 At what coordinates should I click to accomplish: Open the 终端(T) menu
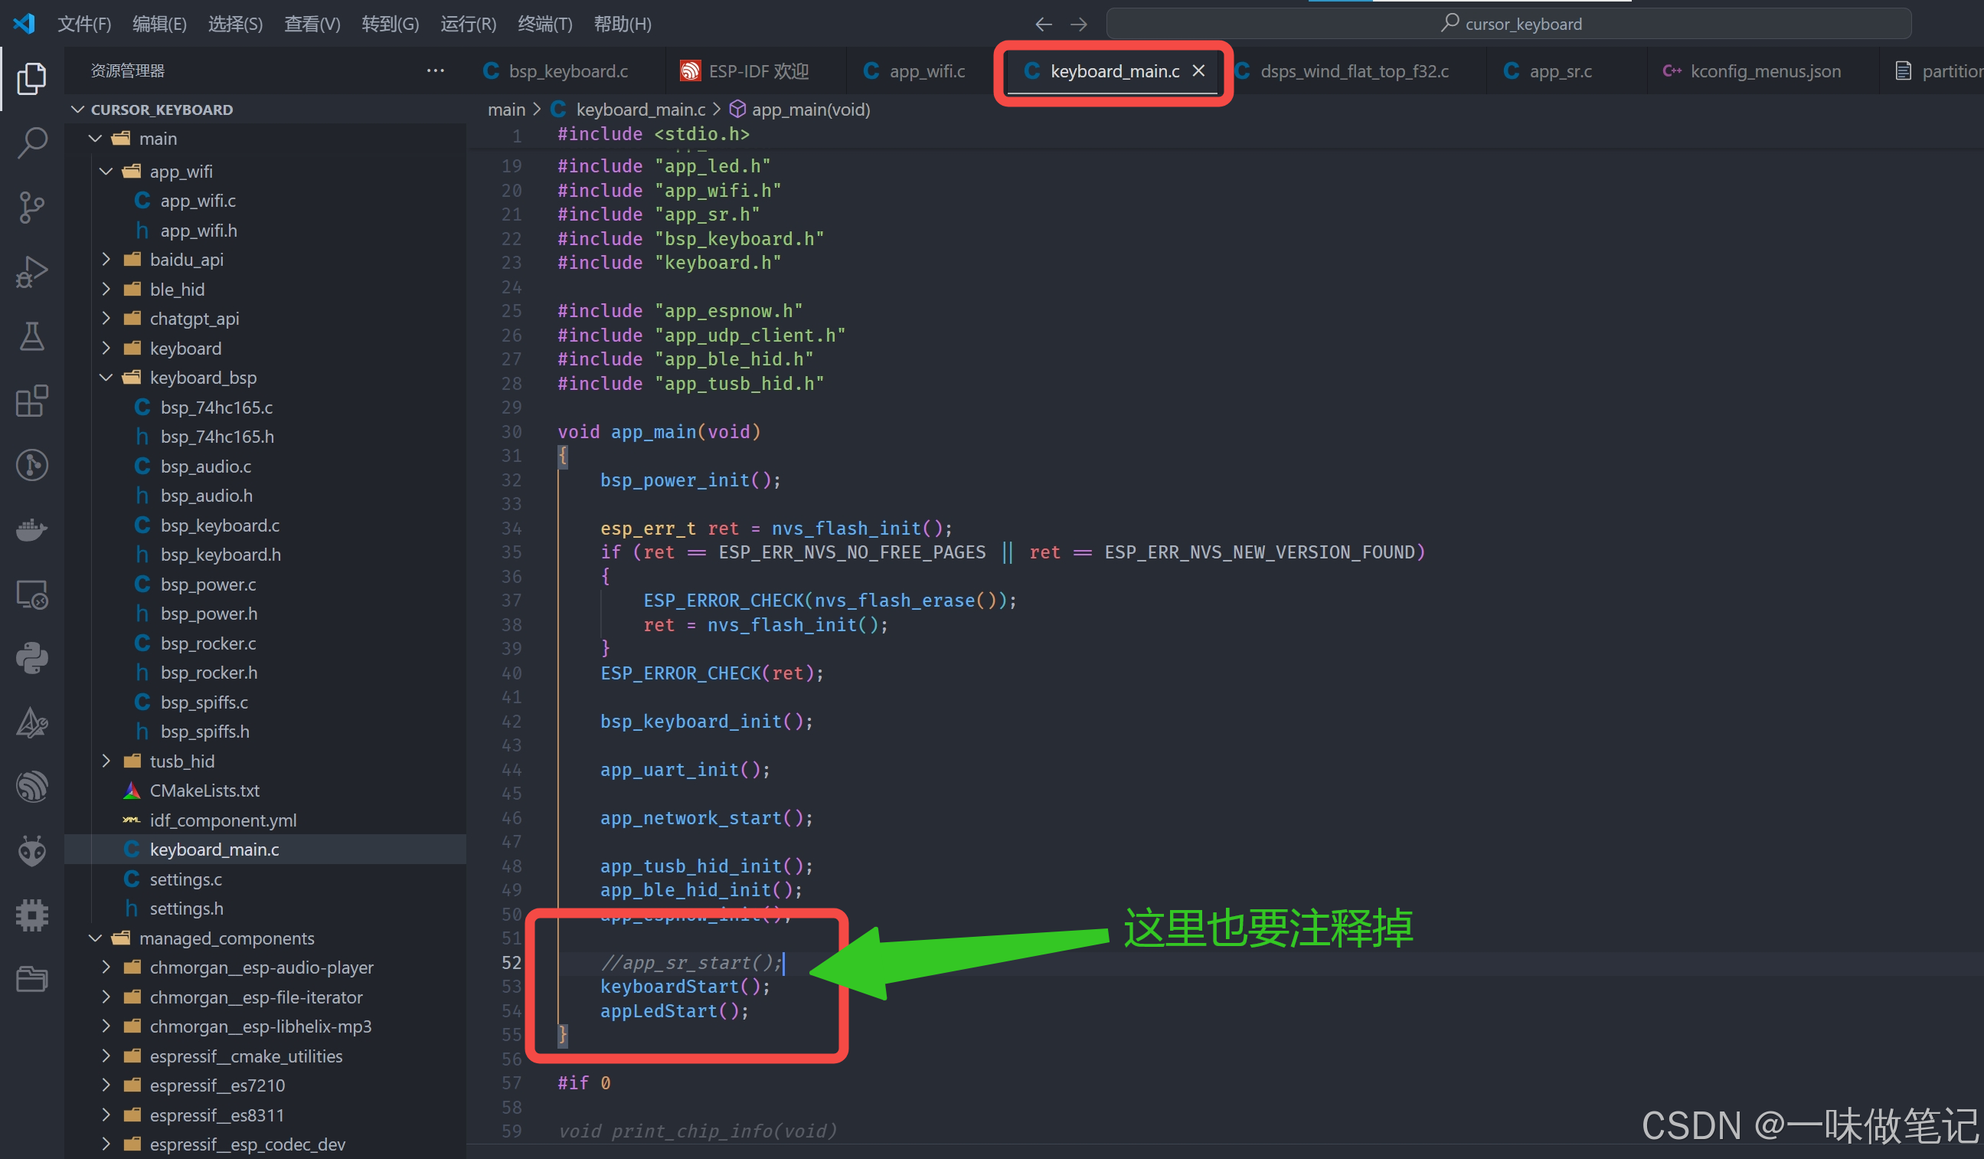click(x=544, y=25)
